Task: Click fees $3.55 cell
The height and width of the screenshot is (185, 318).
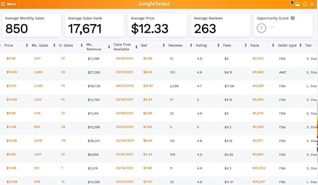Action: pos(229,155)
